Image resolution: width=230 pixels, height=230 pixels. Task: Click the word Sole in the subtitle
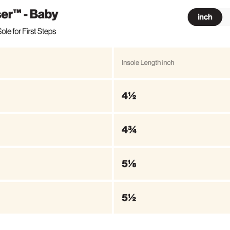point(6,31)
